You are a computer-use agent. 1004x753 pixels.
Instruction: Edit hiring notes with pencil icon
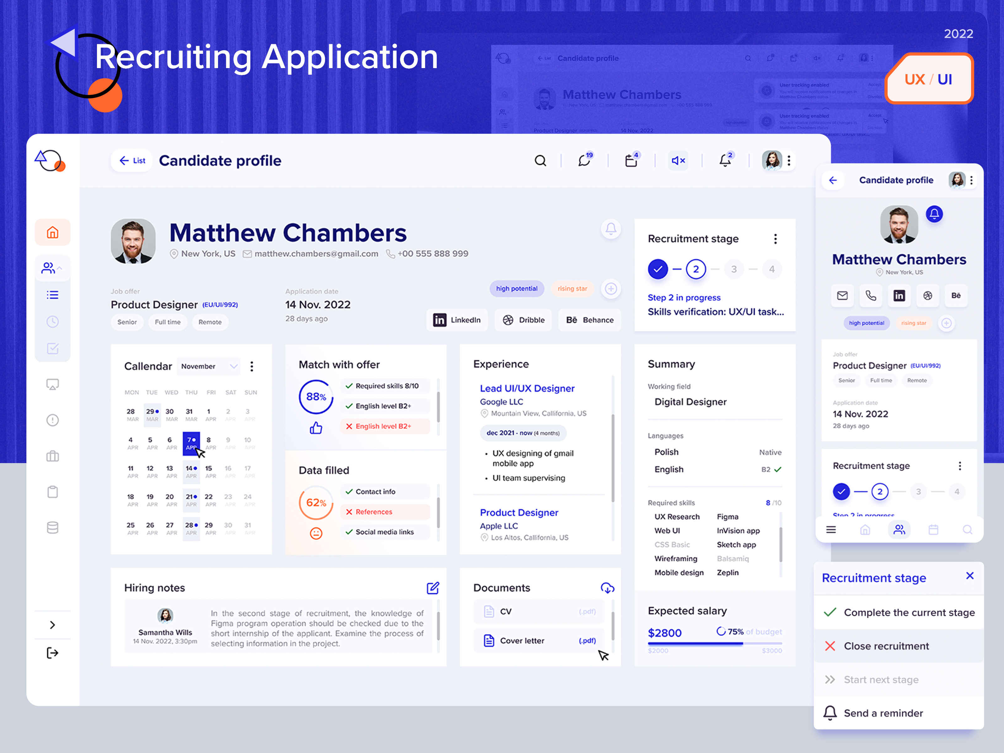pyautogui.click(x=433, y=588)
